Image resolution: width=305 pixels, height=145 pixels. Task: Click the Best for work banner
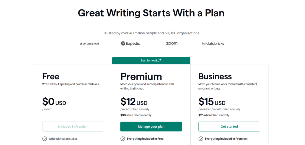pyautogui.click(x=151, y=61)
